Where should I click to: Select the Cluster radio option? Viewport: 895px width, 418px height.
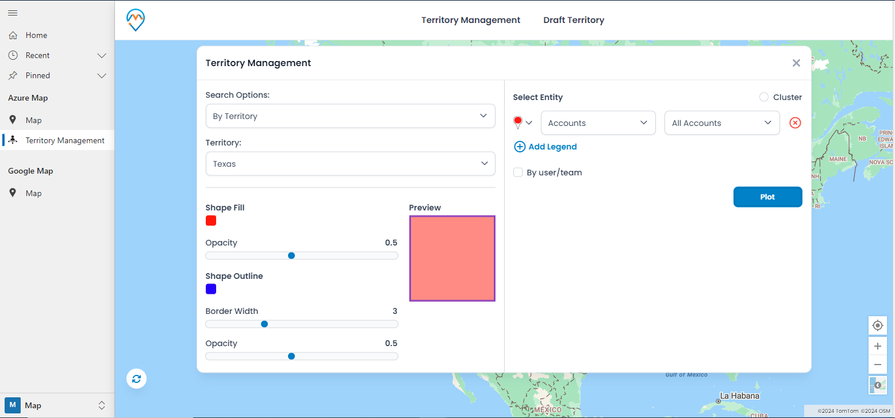click(x=764, y=97)
